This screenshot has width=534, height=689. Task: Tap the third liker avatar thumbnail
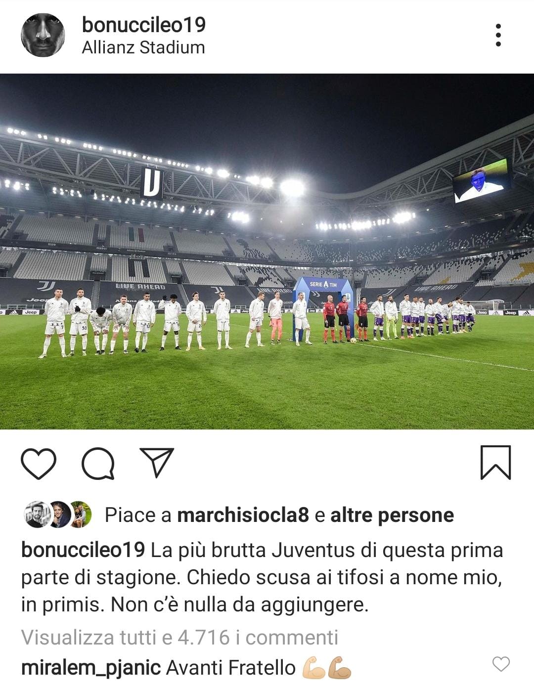80,515
